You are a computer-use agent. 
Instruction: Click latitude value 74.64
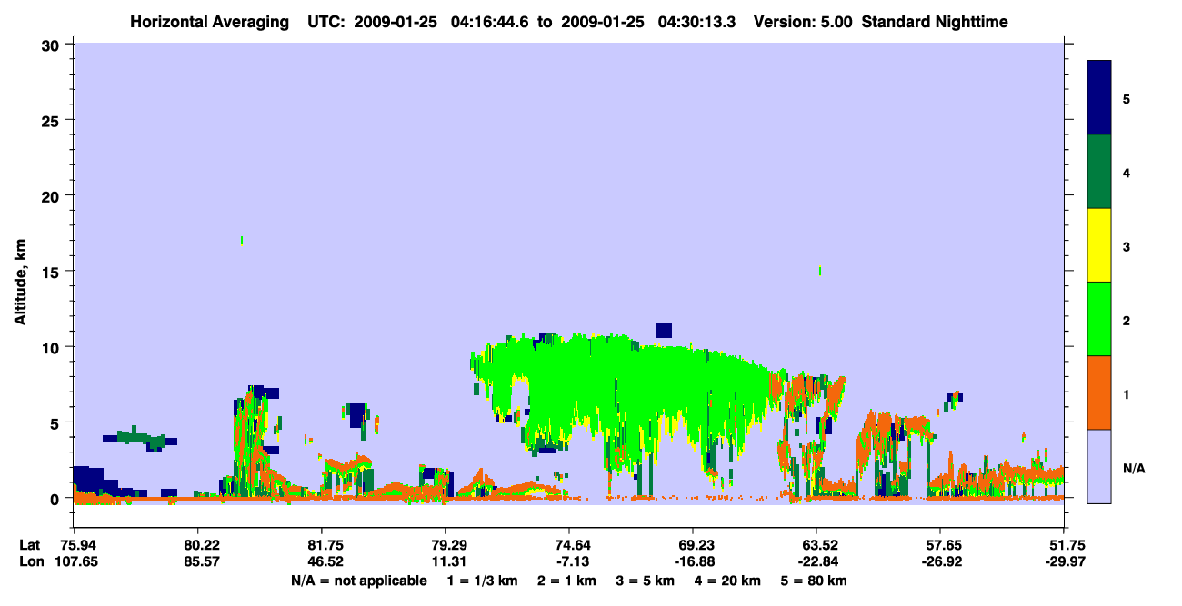point(569,545)
